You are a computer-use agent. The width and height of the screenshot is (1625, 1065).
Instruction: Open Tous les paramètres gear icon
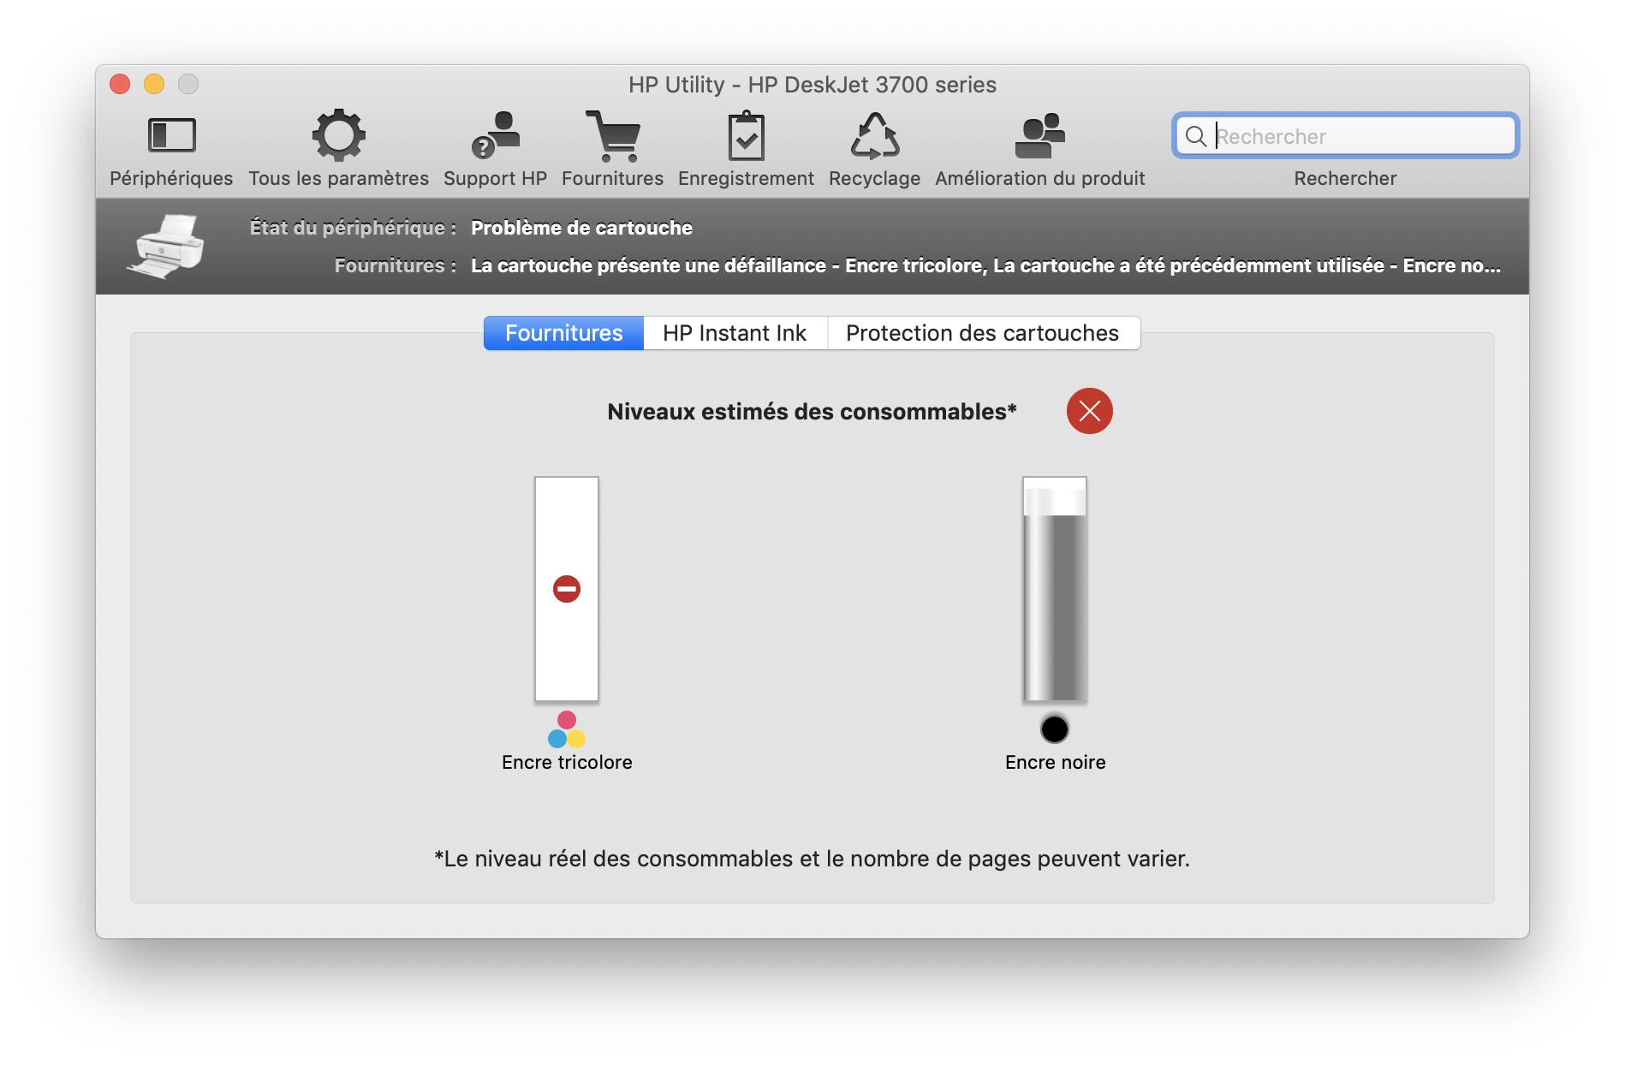(x=338, y=135)
